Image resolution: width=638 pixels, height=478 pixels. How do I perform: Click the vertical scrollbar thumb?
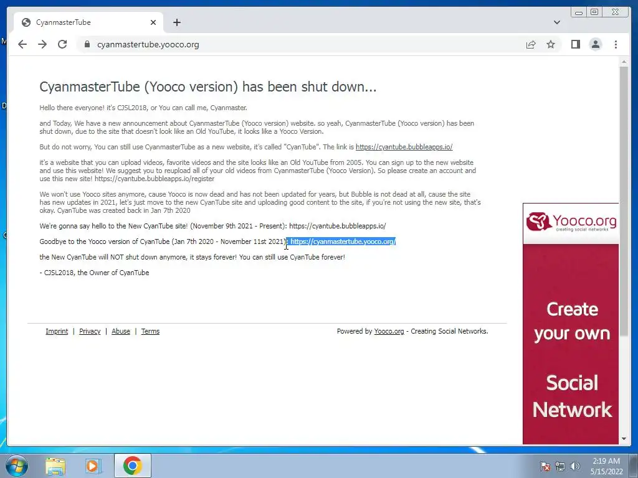(x=624, y=201)
